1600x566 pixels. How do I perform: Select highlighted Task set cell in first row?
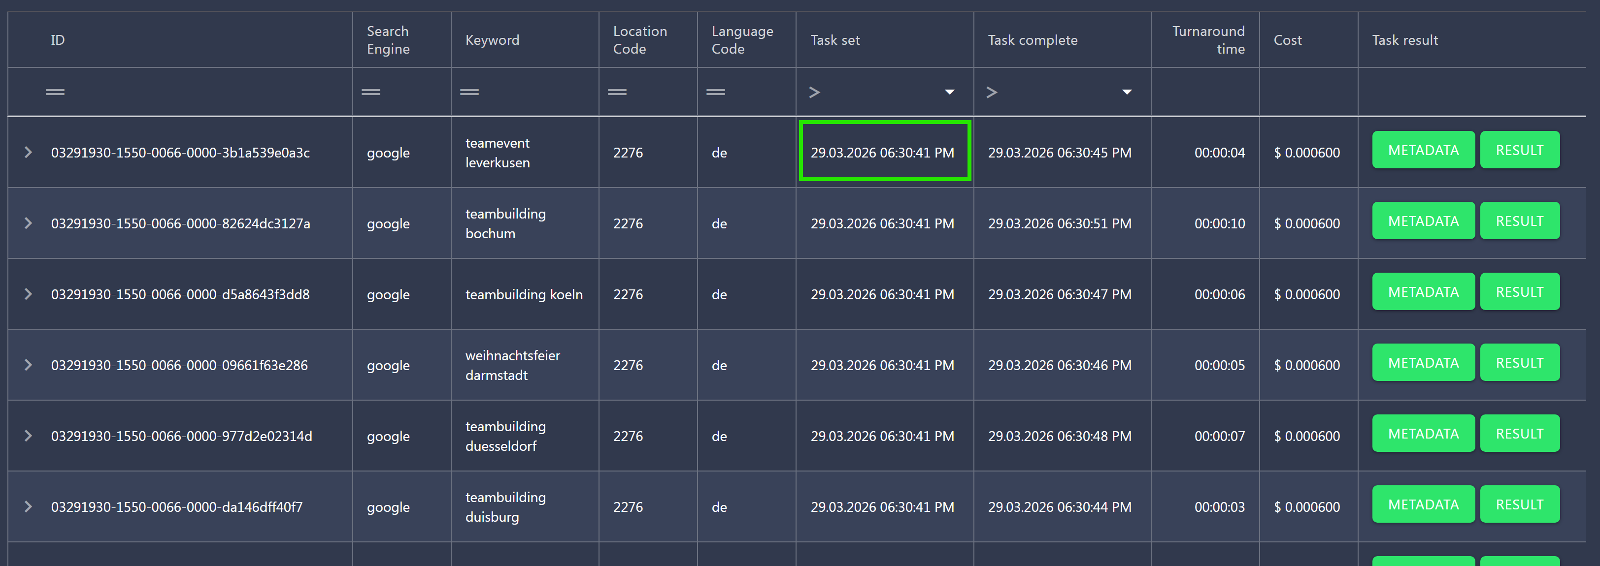(884, 152)
